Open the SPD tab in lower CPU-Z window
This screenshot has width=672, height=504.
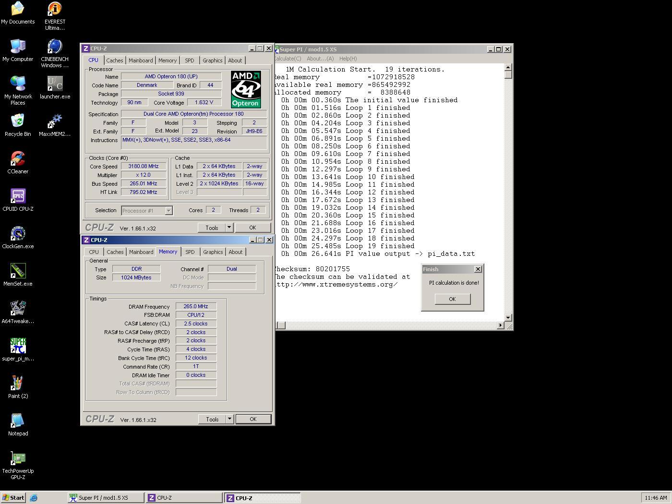point(190,252)
